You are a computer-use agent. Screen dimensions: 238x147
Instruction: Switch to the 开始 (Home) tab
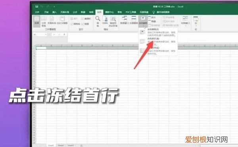point(46,12)
